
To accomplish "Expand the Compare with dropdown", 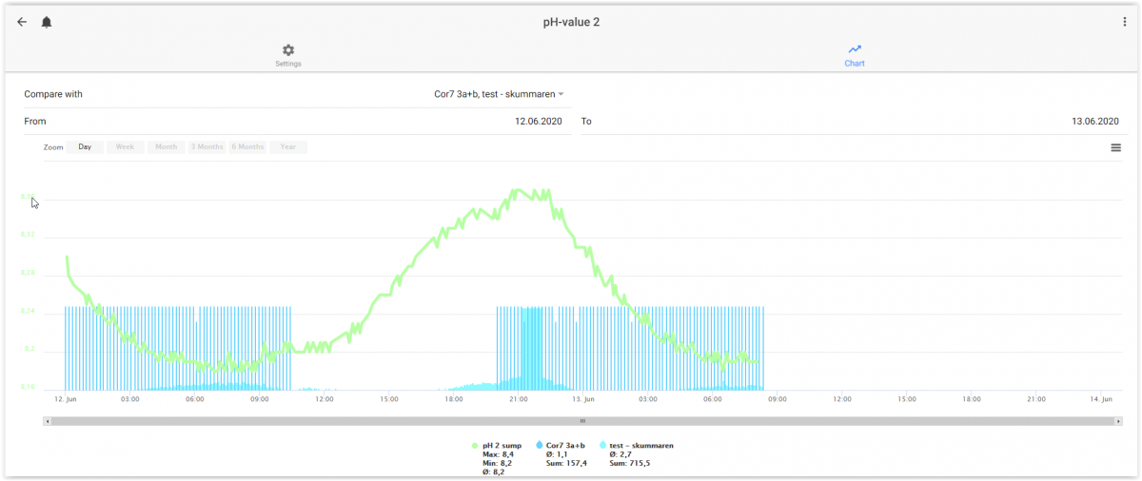I will pyautogui.click(x=499, y=94).
